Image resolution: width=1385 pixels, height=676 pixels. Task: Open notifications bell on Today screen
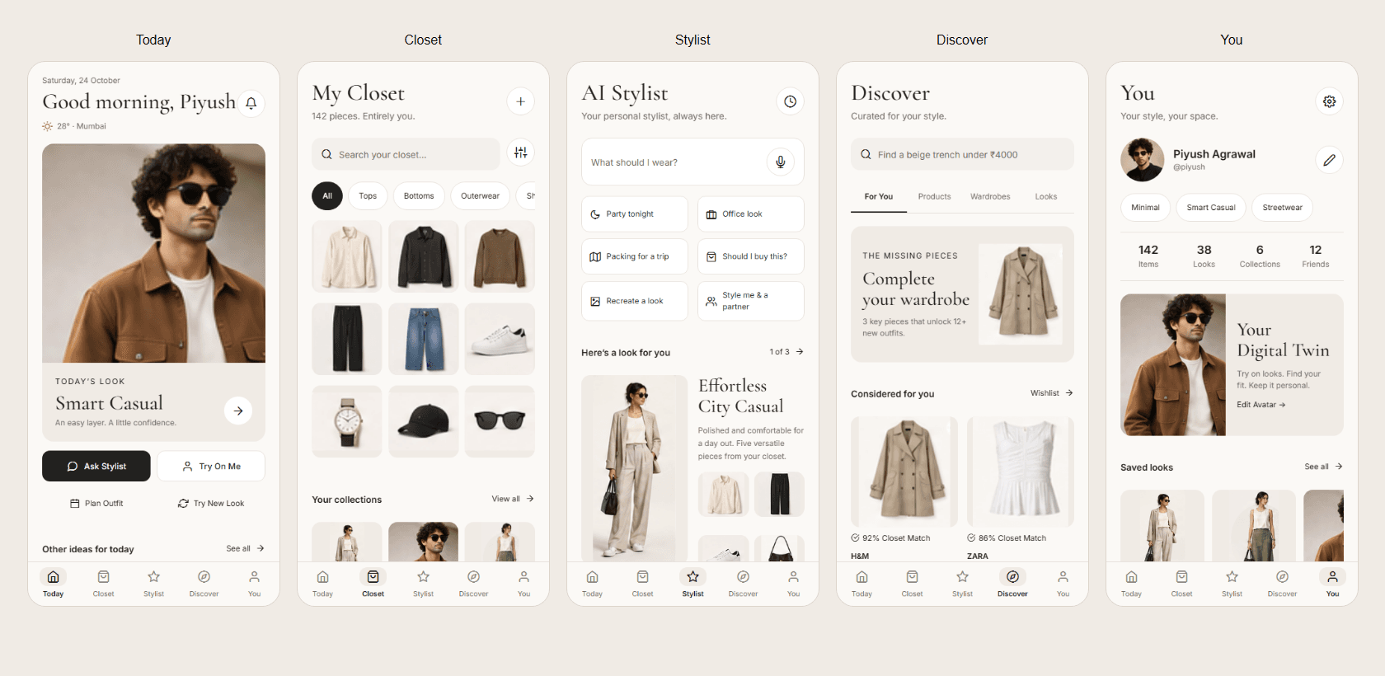[251, 103]
